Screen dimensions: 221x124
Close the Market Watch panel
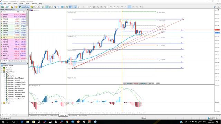pos(27,10)
